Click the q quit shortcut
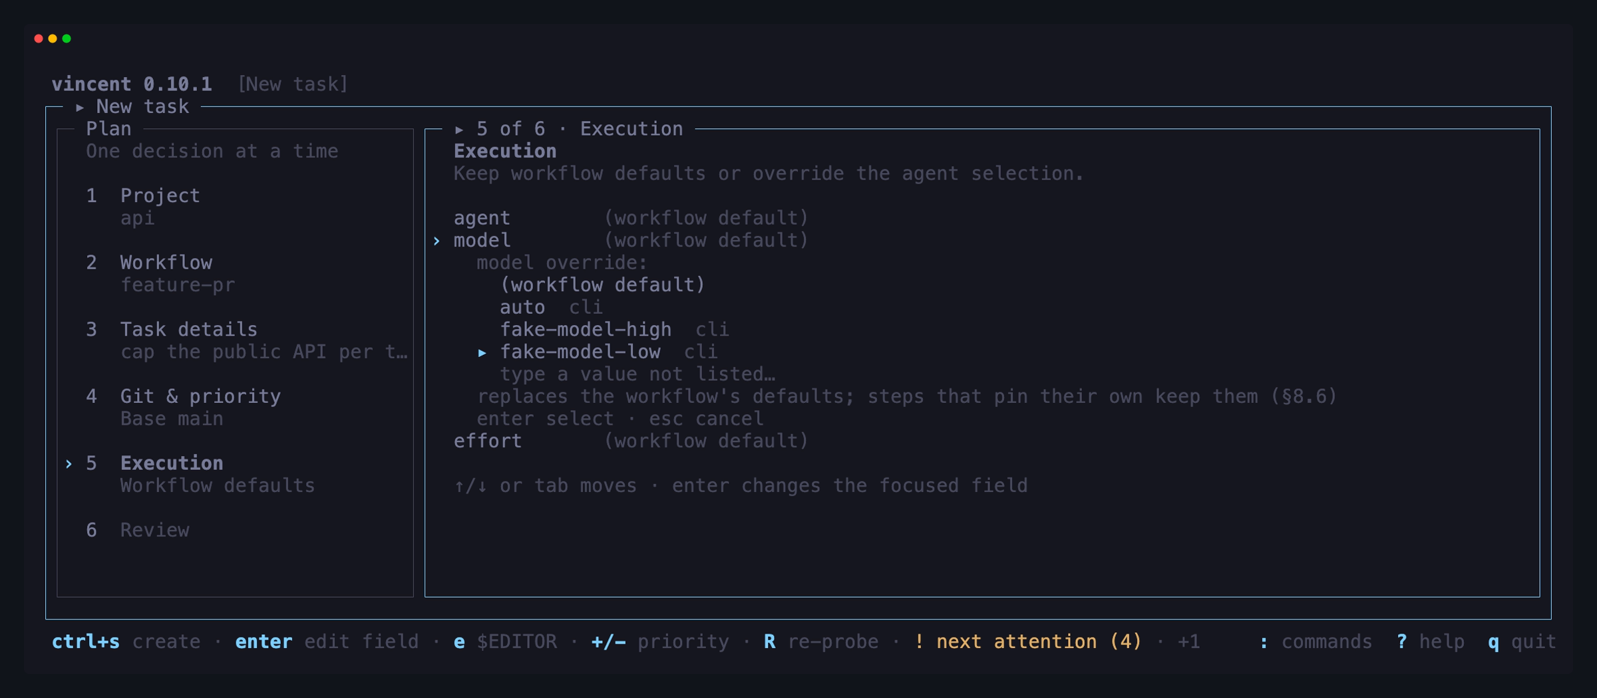This screenshot has width=1597, height=698. point(1522,641)
